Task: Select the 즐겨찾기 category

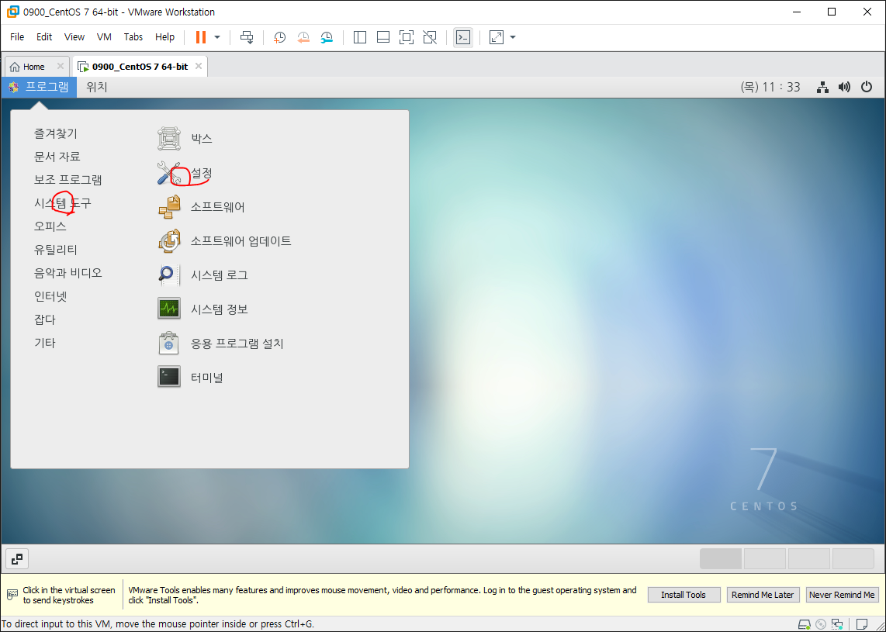Action: click(55, 134)
